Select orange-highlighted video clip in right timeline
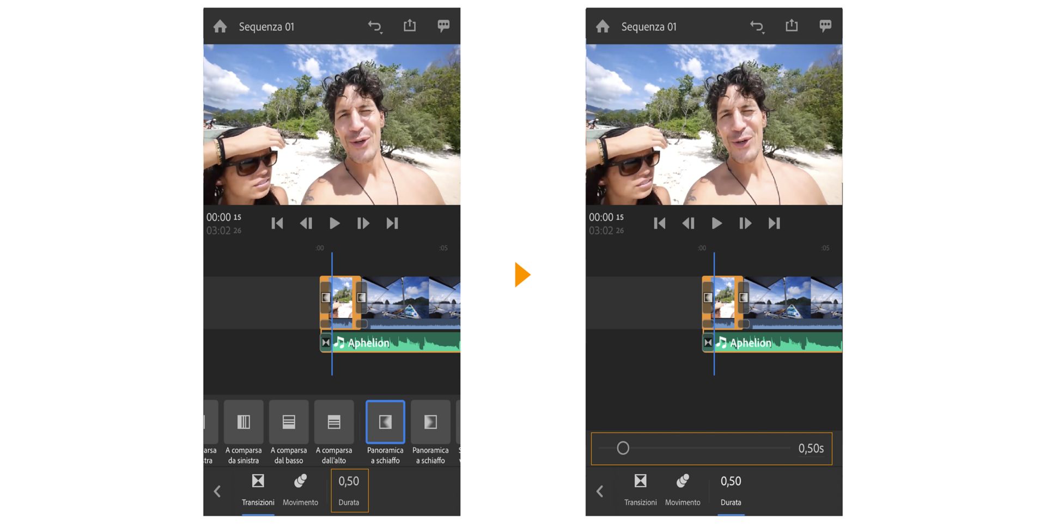 (x=722, y=303)
